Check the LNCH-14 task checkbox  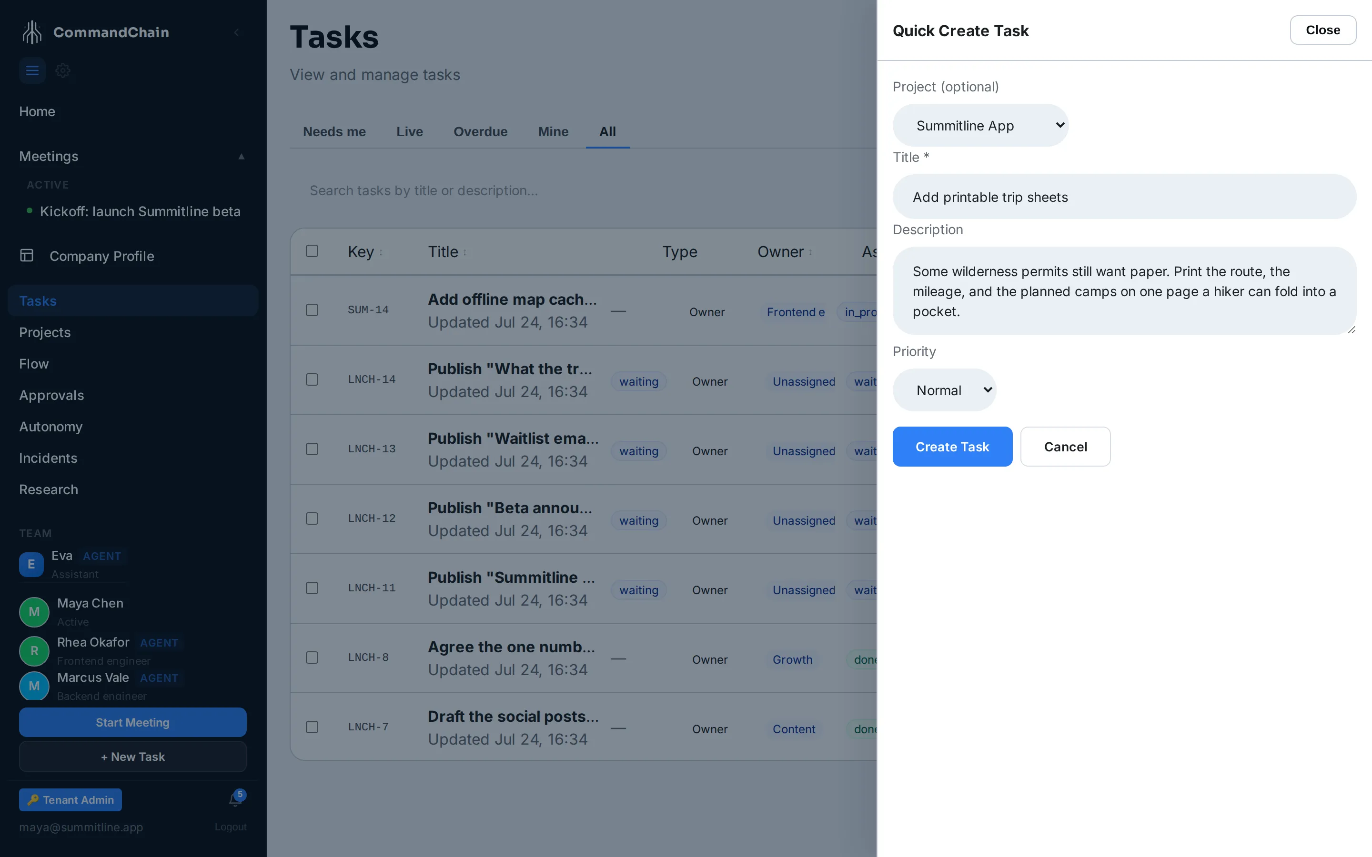tap(312, 379)
